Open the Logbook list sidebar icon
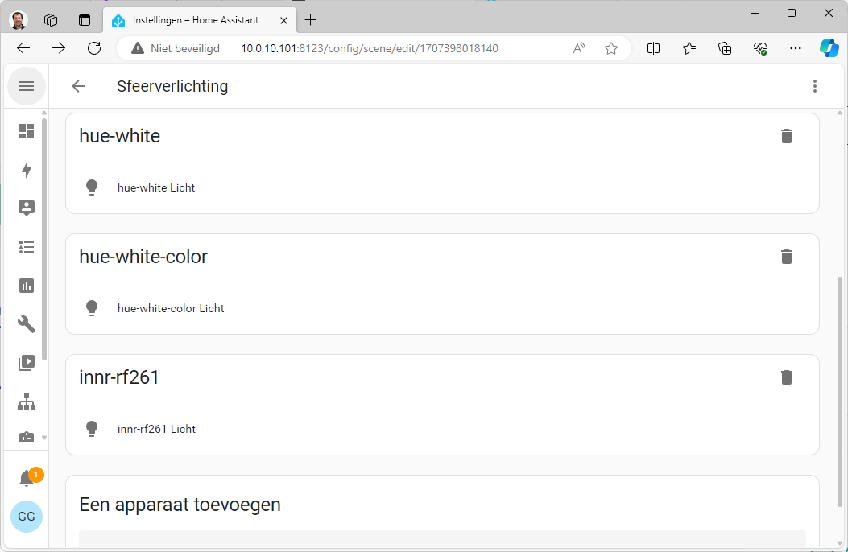 pos(27,247)
